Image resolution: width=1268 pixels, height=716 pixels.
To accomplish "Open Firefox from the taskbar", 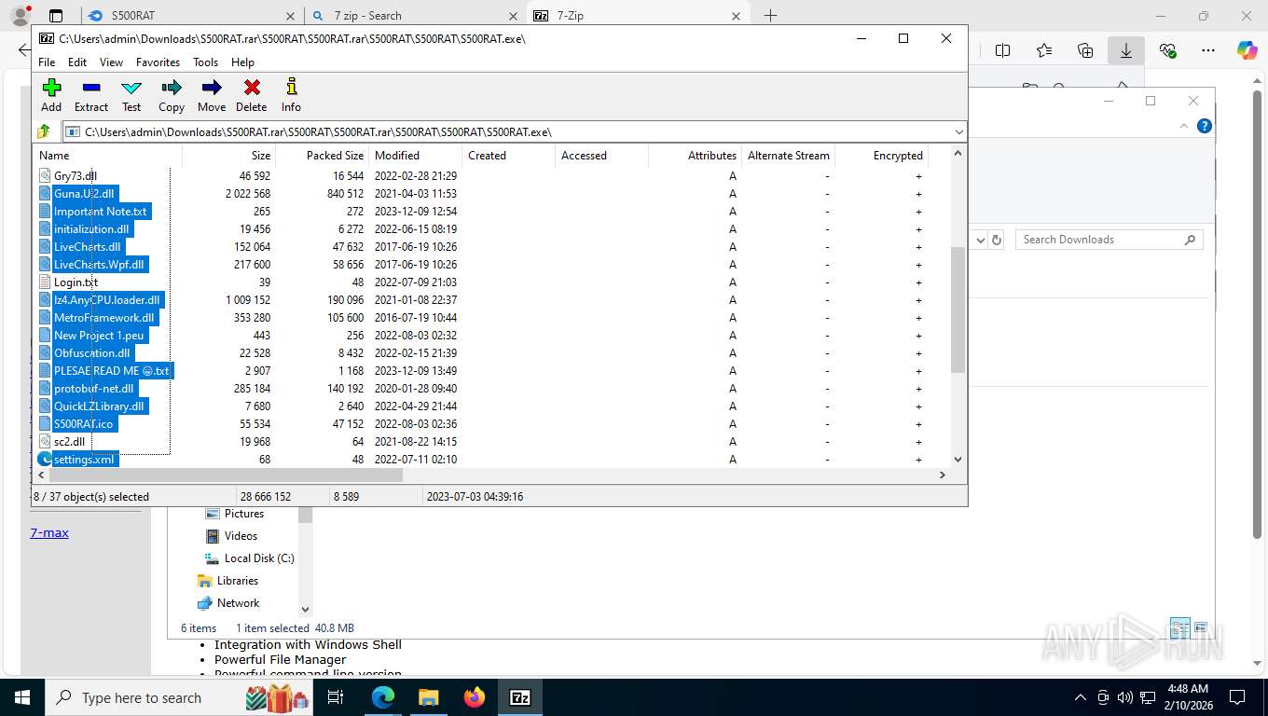I will pyautogui.click(x=475, y=697).
